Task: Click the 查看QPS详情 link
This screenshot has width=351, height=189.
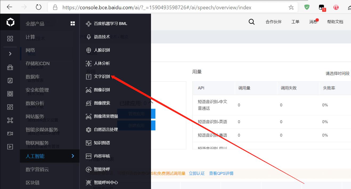Action: [221, 174]
